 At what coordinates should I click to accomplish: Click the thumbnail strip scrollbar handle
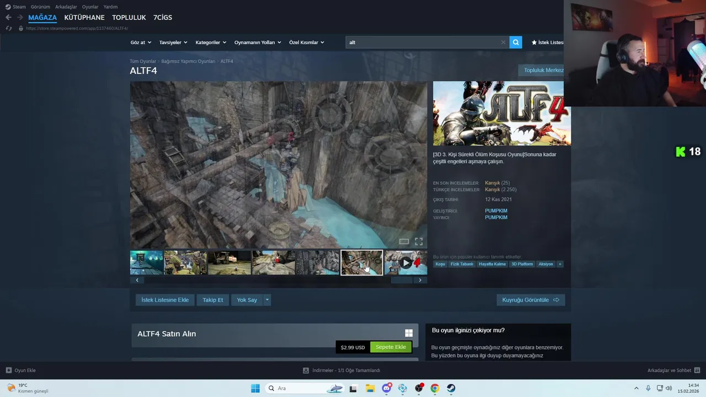(x=402, y=280)
